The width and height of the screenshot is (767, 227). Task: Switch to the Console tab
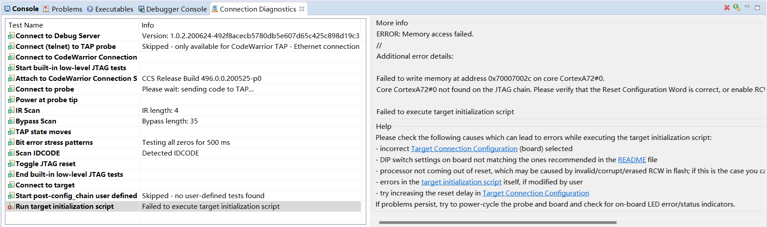21,9
